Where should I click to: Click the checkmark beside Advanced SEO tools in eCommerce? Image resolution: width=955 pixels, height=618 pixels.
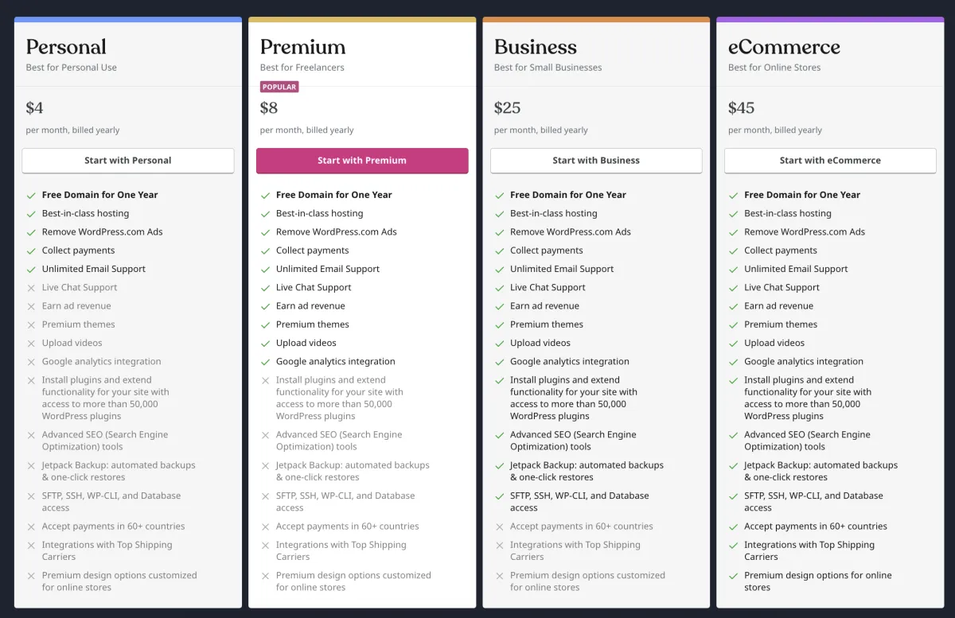[732, 434]
